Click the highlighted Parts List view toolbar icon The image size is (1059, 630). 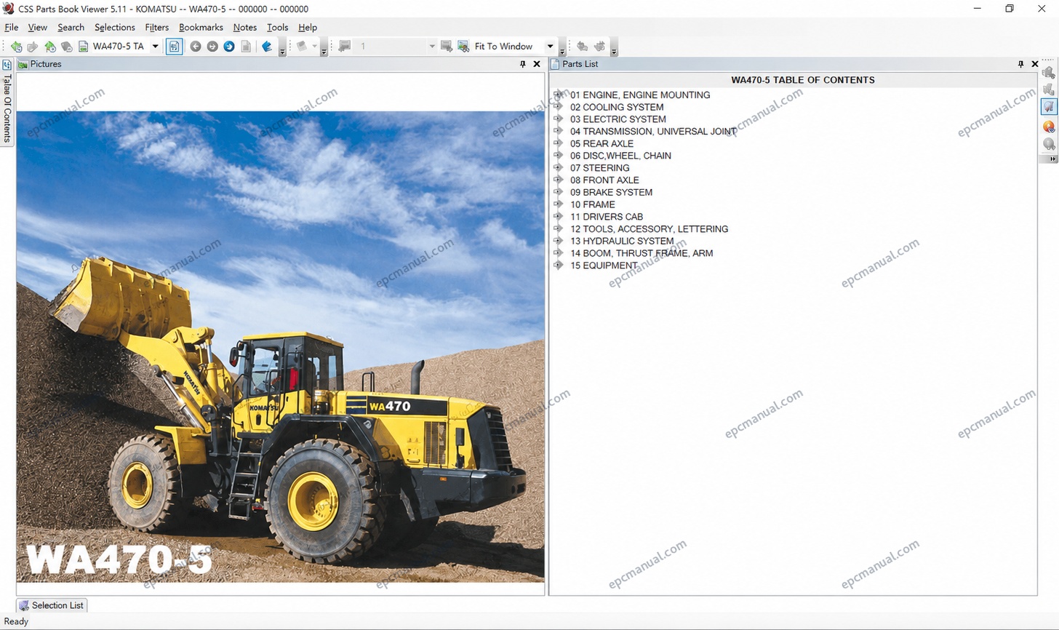(175, 47)
